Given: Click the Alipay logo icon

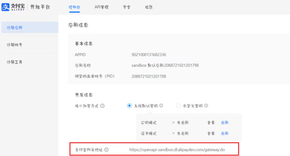Looking at the screenshot, I should coord(5,7).
